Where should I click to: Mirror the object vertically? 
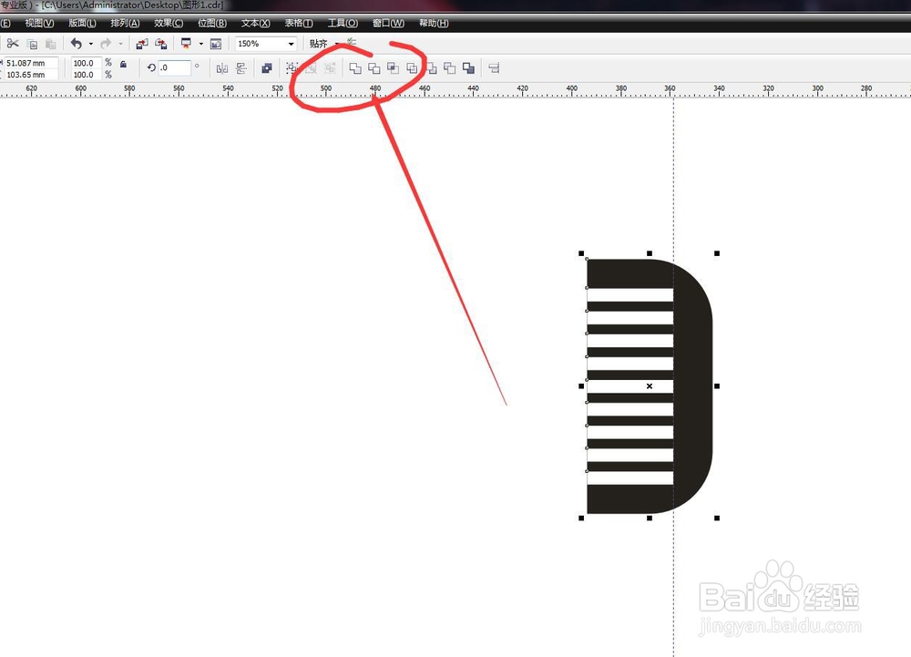241,68
